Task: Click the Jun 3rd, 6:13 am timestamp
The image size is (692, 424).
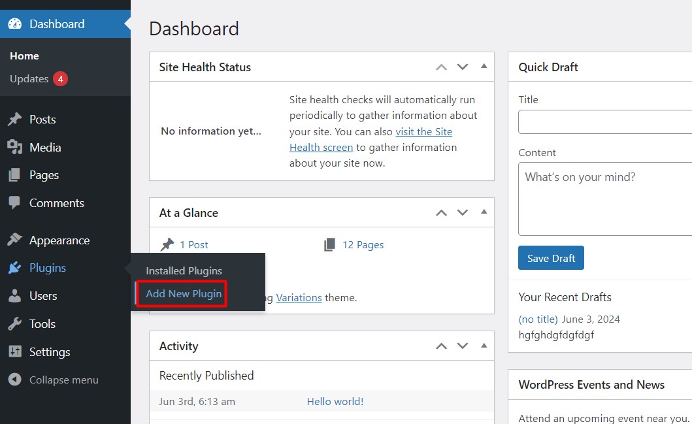Action: pos(197,402)
